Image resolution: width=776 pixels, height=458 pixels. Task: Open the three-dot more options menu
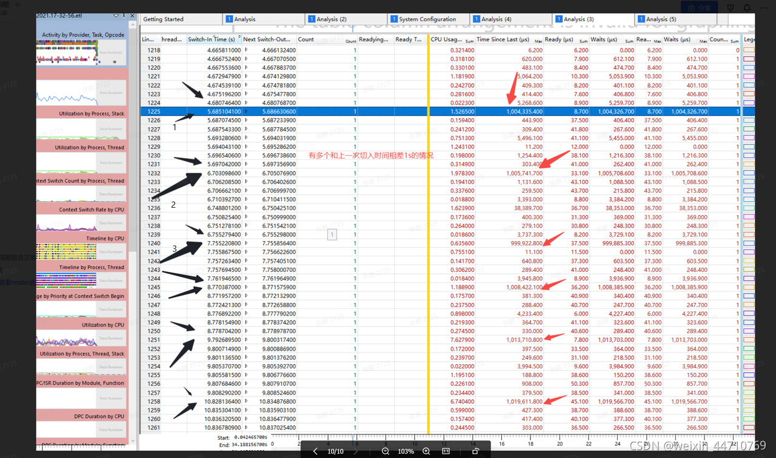(763, 8)
